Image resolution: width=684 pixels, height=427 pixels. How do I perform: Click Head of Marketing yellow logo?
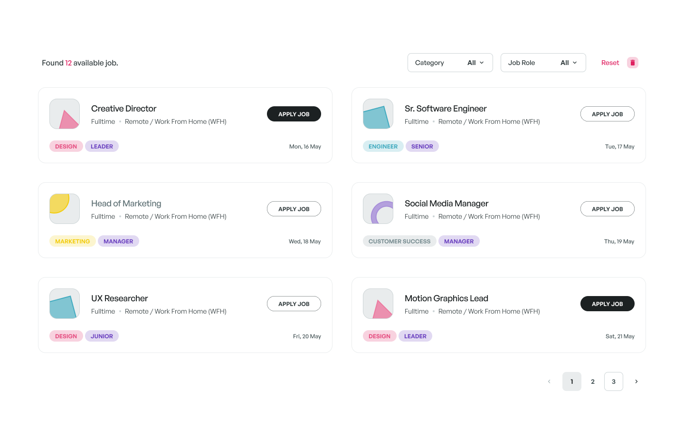click(x=65, y=209)
